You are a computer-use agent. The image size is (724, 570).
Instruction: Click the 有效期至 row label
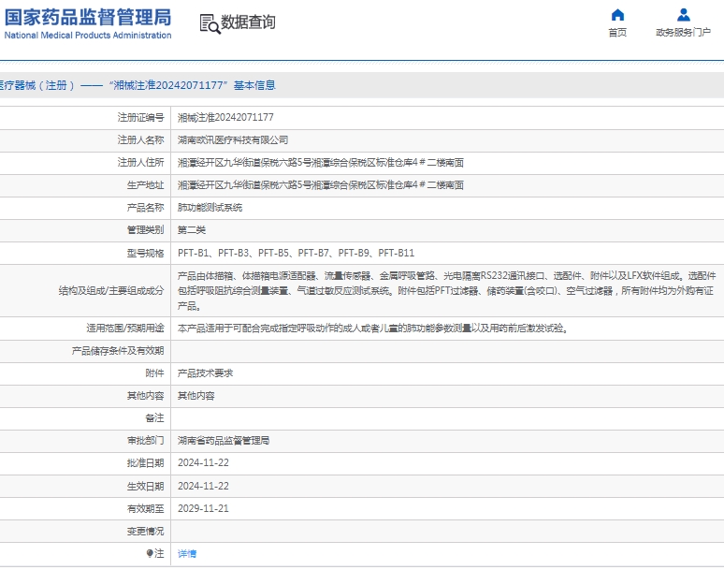click(x=145, y=508)
